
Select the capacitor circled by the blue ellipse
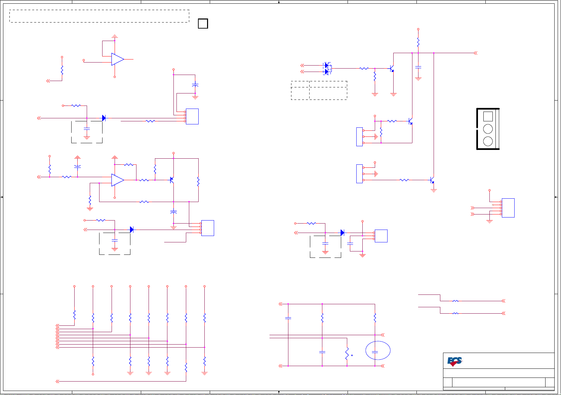375,352
